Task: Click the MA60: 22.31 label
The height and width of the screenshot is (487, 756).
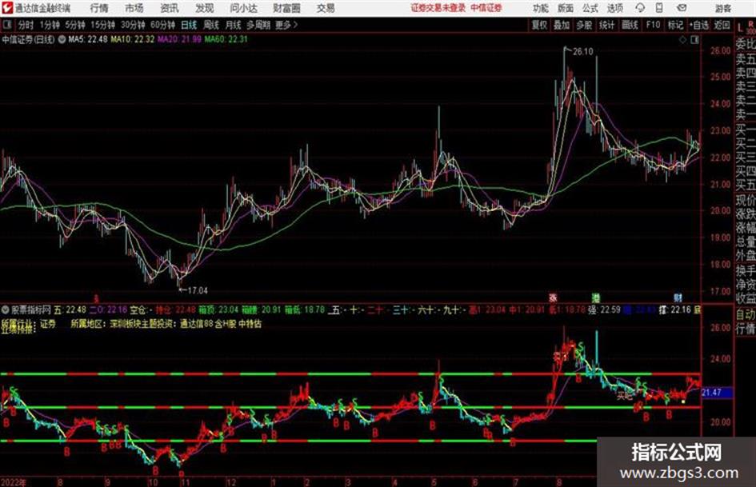Action: (226, 39)
